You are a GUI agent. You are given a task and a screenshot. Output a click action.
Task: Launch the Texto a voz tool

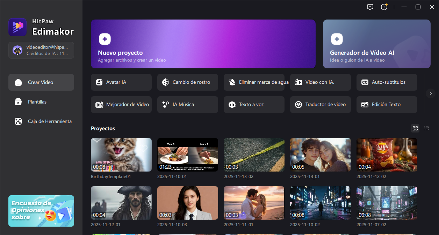[254, 104]
